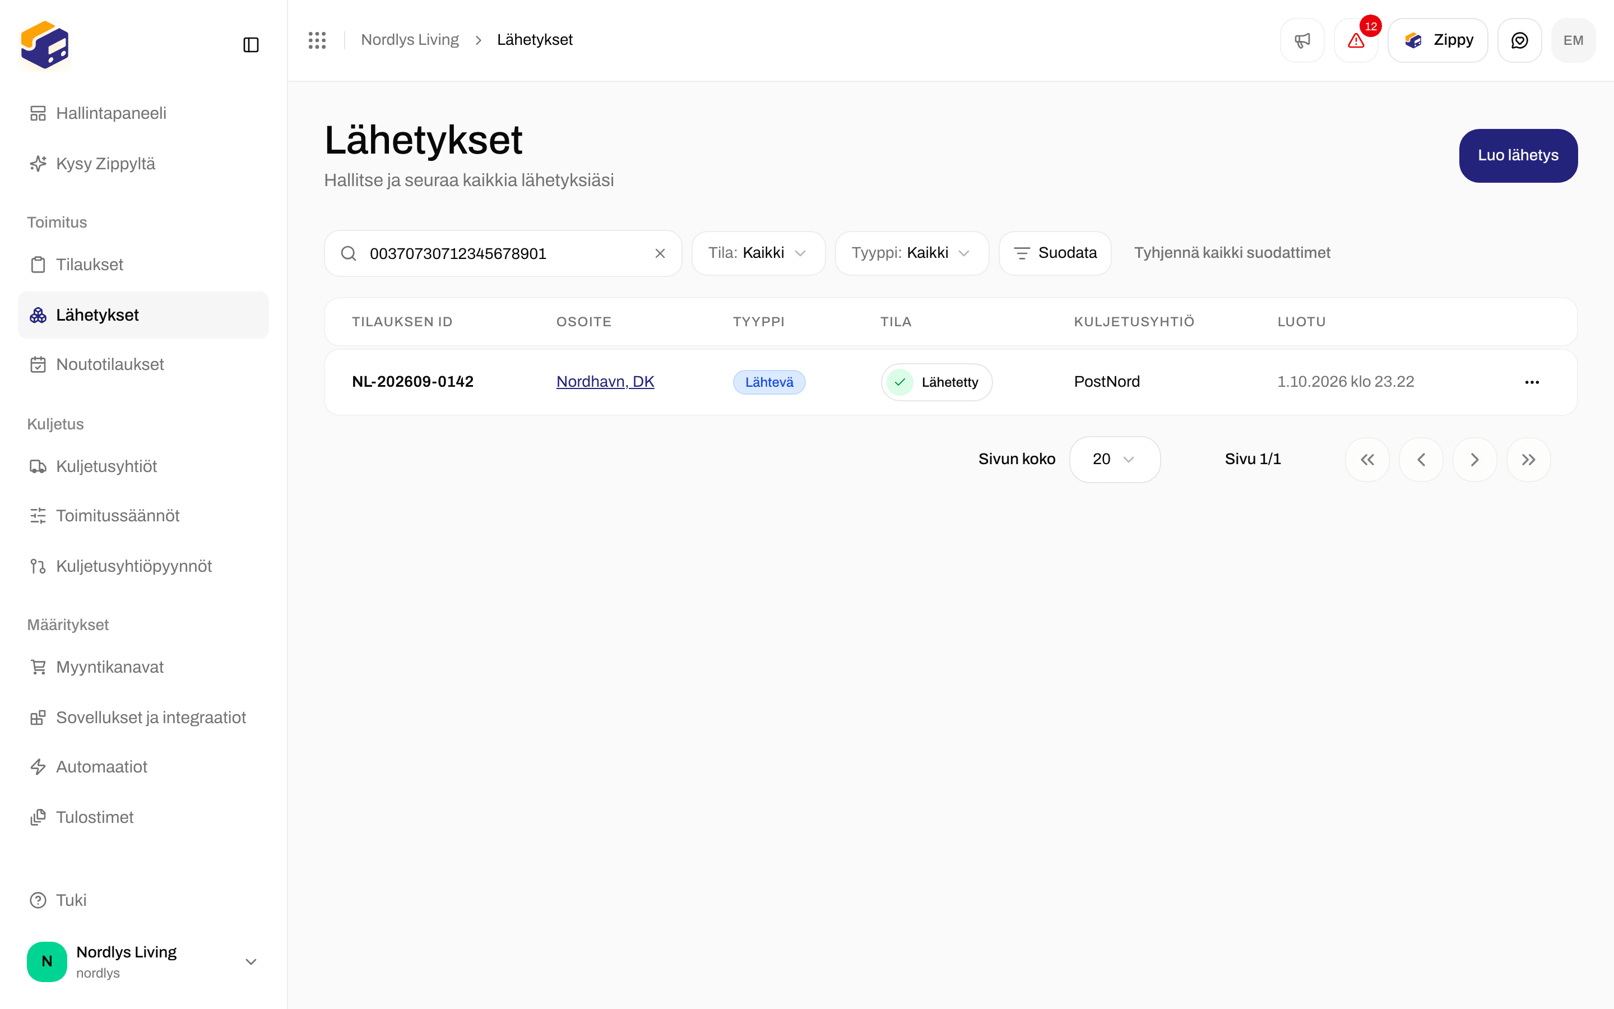1614x1009 pixels.
Task: Click Luo lähetys button
Action: point(1518,155)
